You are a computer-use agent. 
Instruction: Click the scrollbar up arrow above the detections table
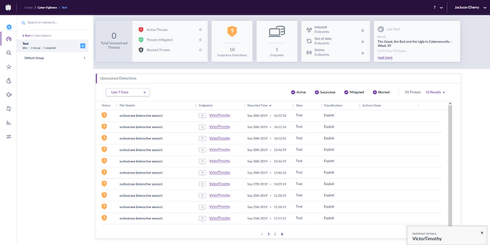450,103
